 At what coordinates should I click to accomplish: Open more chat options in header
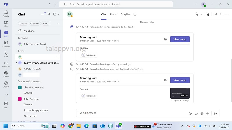(227, 14)
